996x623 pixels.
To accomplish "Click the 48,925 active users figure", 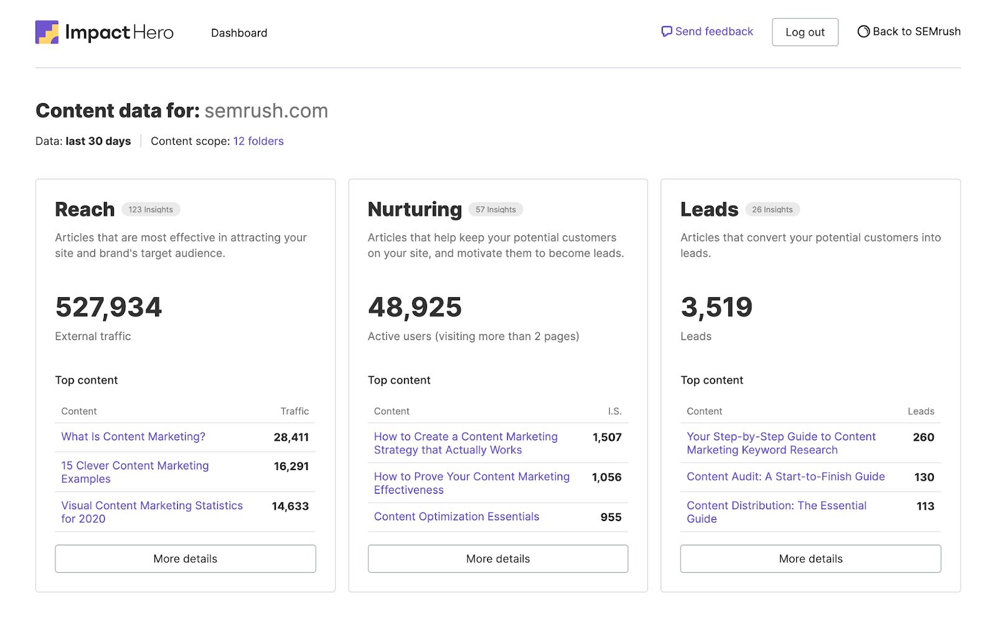I will (x=415, y=307).
